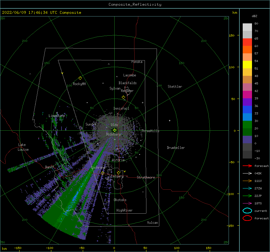270x252 pixels.
Task: Pick the topmost light gray legend swatch
Action: click(x=247, y=27)
